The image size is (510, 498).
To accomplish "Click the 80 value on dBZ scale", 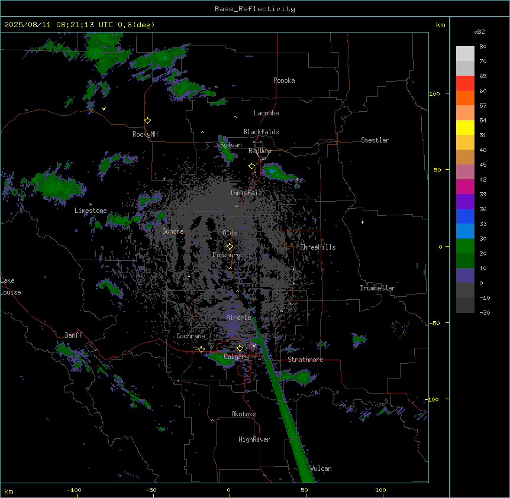I will coord(483,47).
